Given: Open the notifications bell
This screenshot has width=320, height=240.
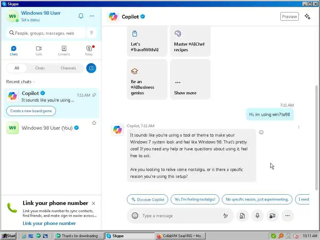Looking at the screenshot, I should (81, 16).
